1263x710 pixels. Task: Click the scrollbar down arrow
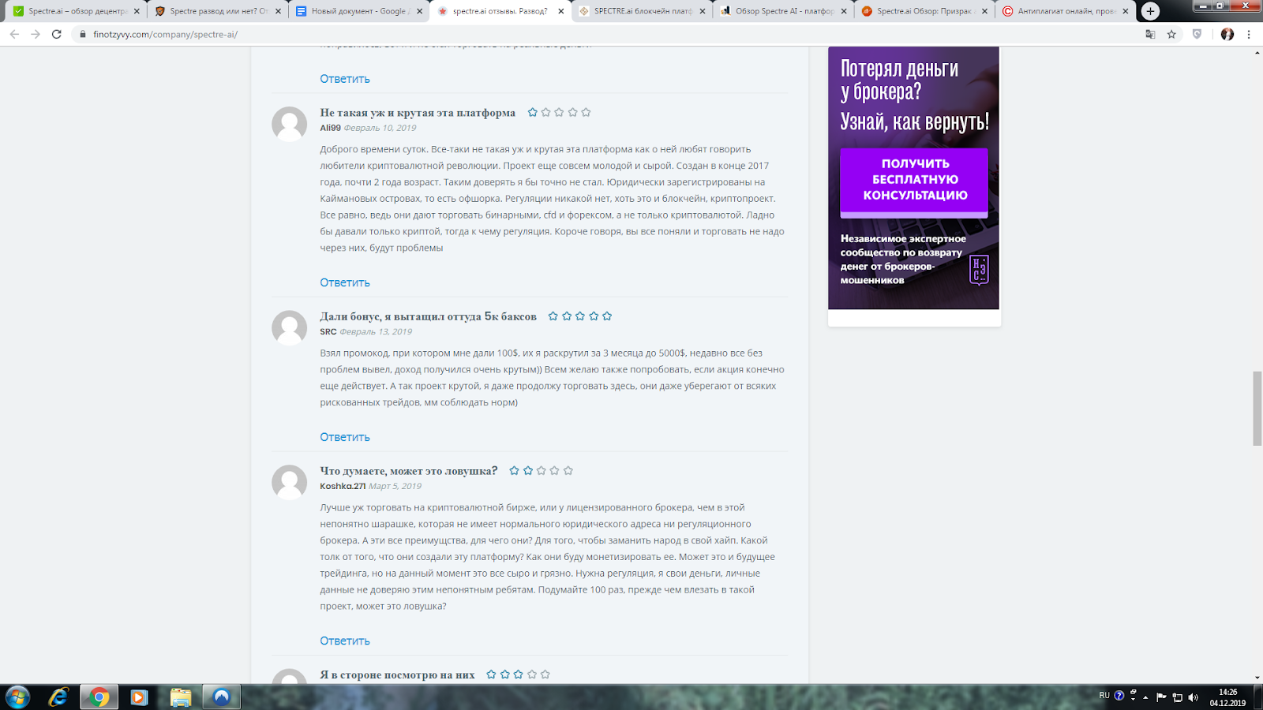(1257, 678)
